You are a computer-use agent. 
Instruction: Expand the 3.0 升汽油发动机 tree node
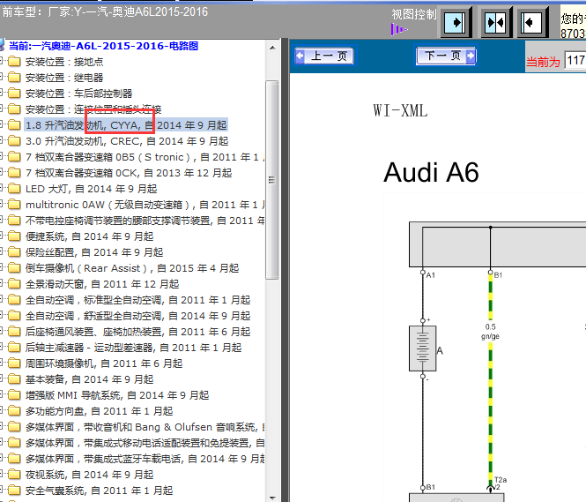coord(2,140)
